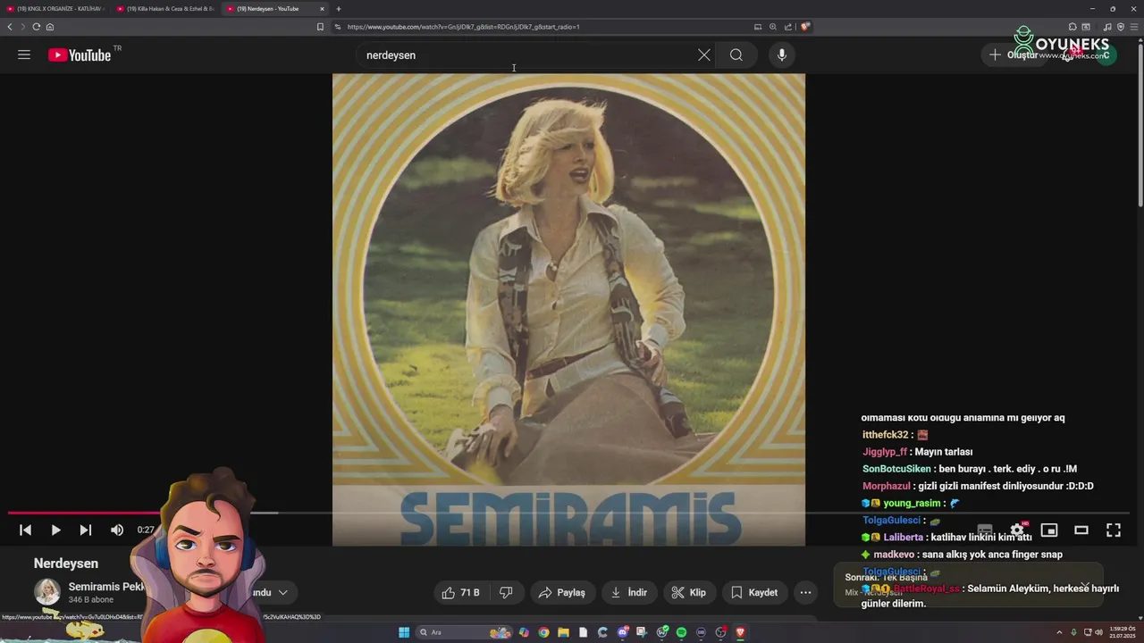Open the Oluştur create button

pyautogui.click(x=1014, y=54)
